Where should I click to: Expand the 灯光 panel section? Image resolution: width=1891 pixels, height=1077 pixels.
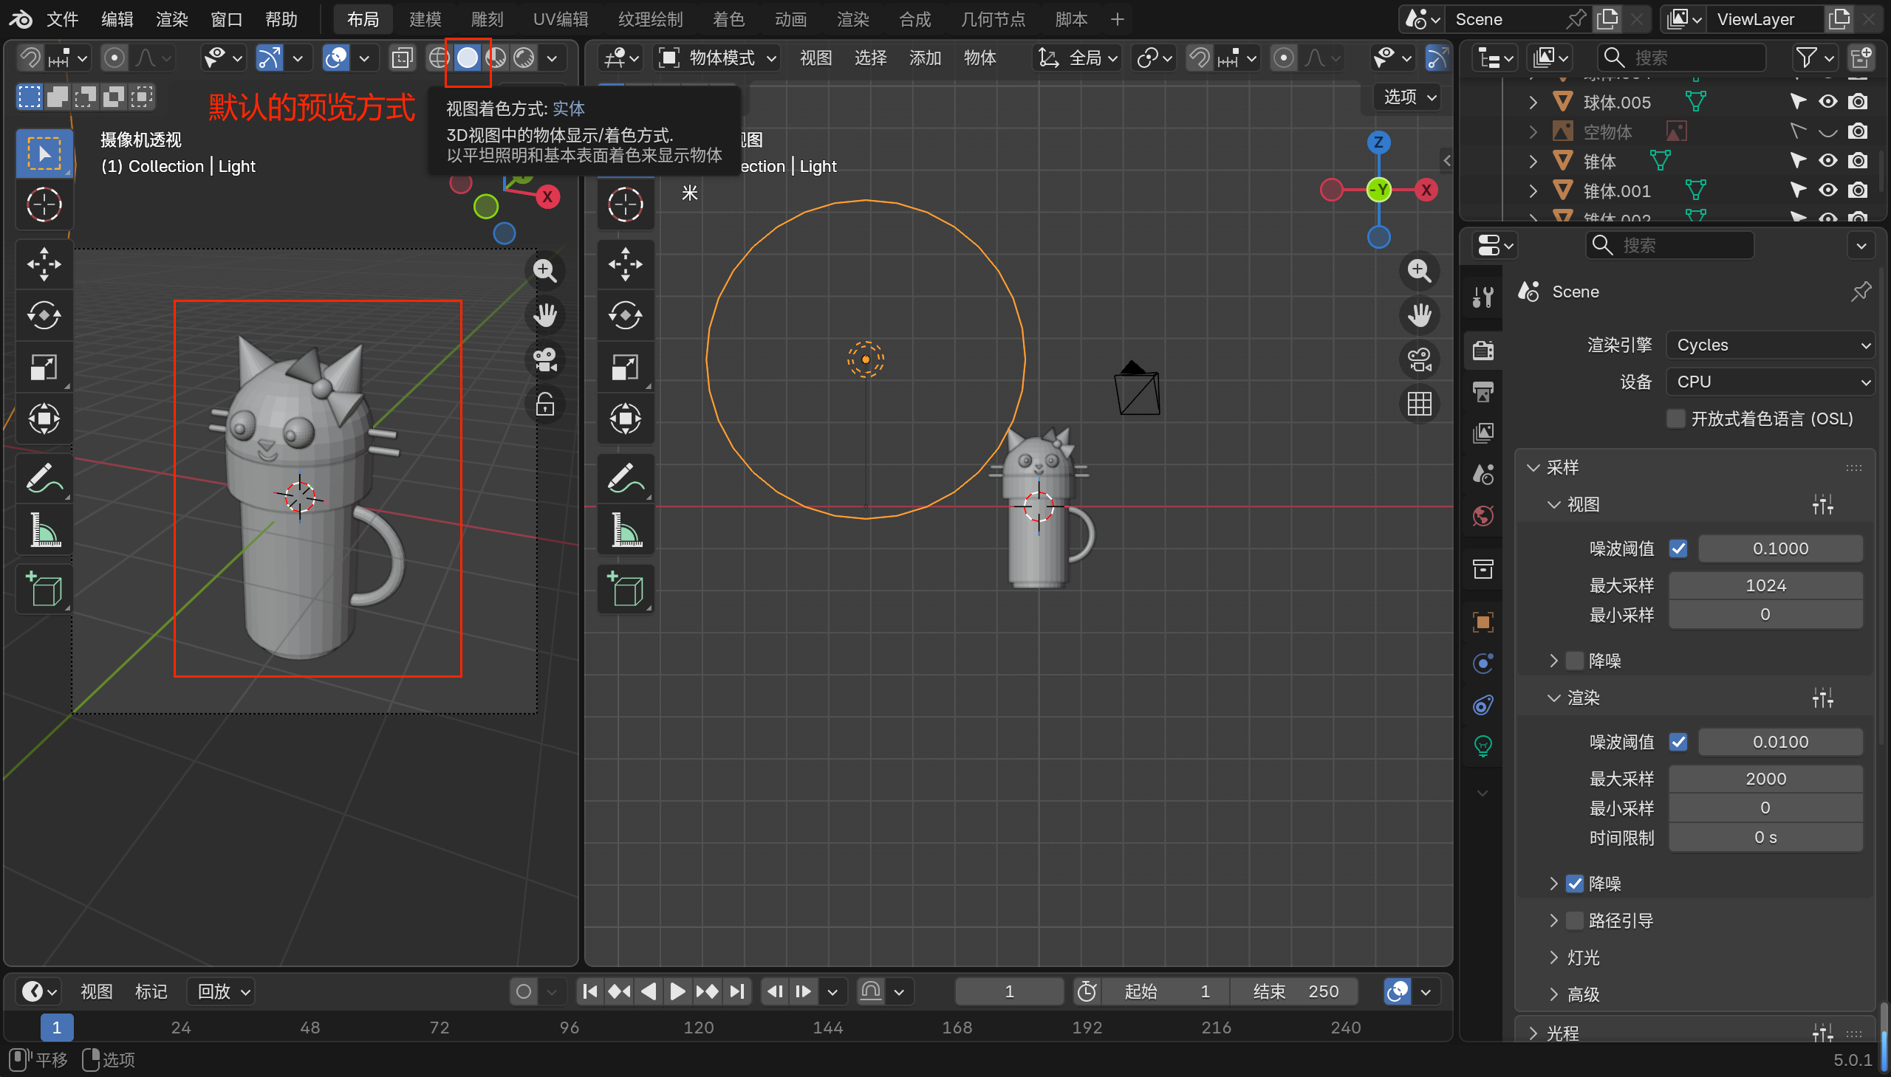[1583, 957]
